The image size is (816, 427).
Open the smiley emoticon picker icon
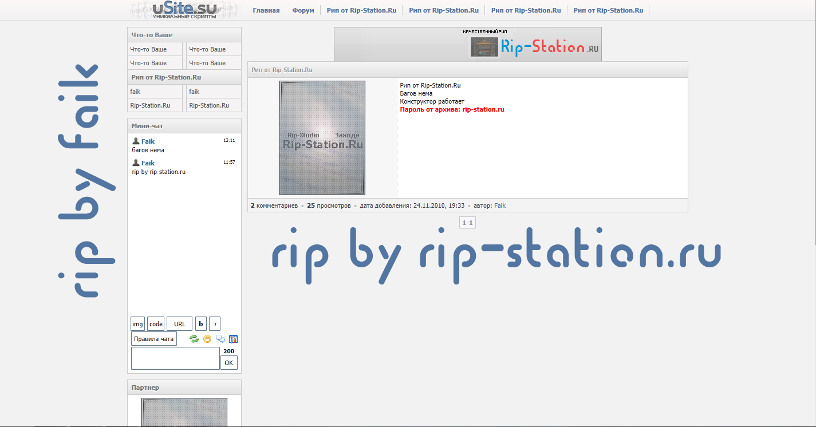[x=207, y=339]
